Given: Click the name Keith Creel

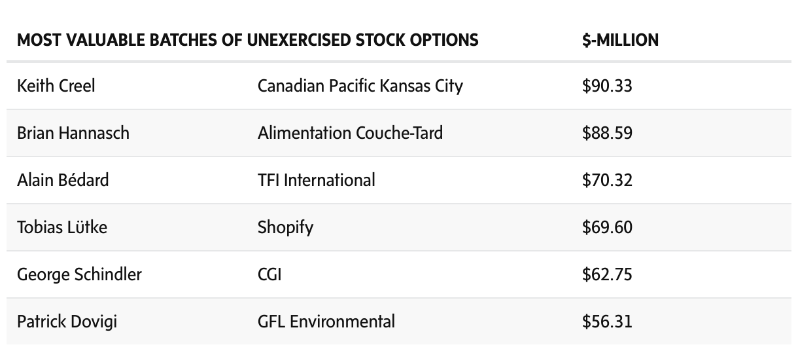Looking at the screenshot, I should 56,86.
